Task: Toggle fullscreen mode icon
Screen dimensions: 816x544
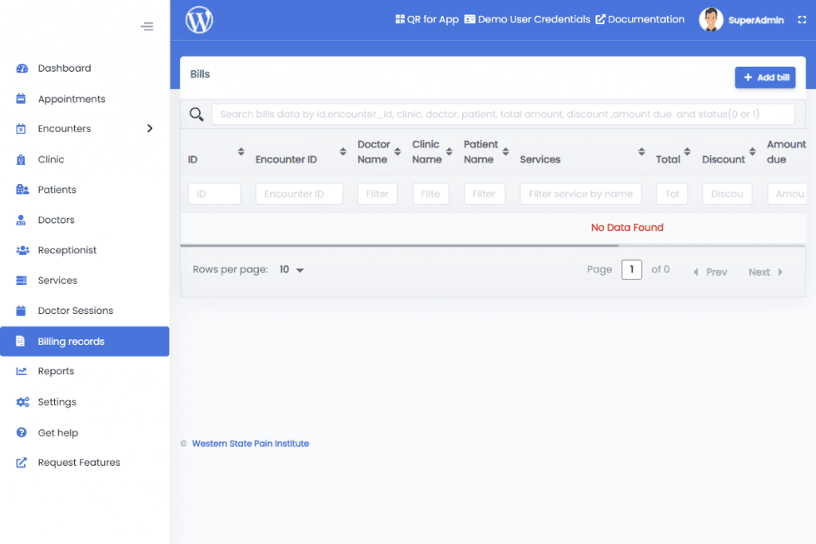Action: (x=802, y=20)
